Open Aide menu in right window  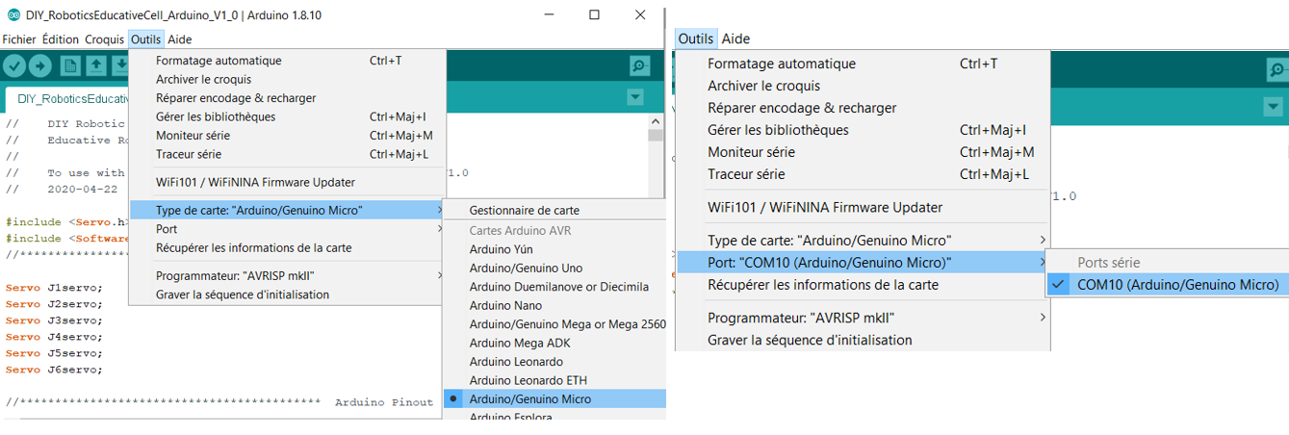tap(735, 38)
